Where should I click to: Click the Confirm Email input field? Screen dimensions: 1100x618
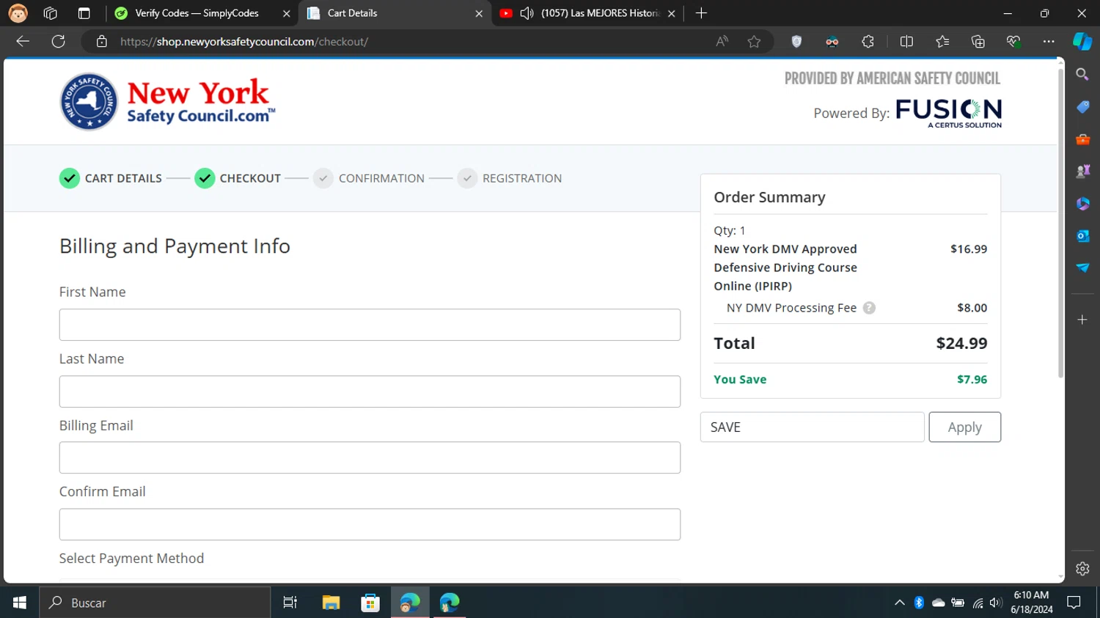[x=370, y=524]
